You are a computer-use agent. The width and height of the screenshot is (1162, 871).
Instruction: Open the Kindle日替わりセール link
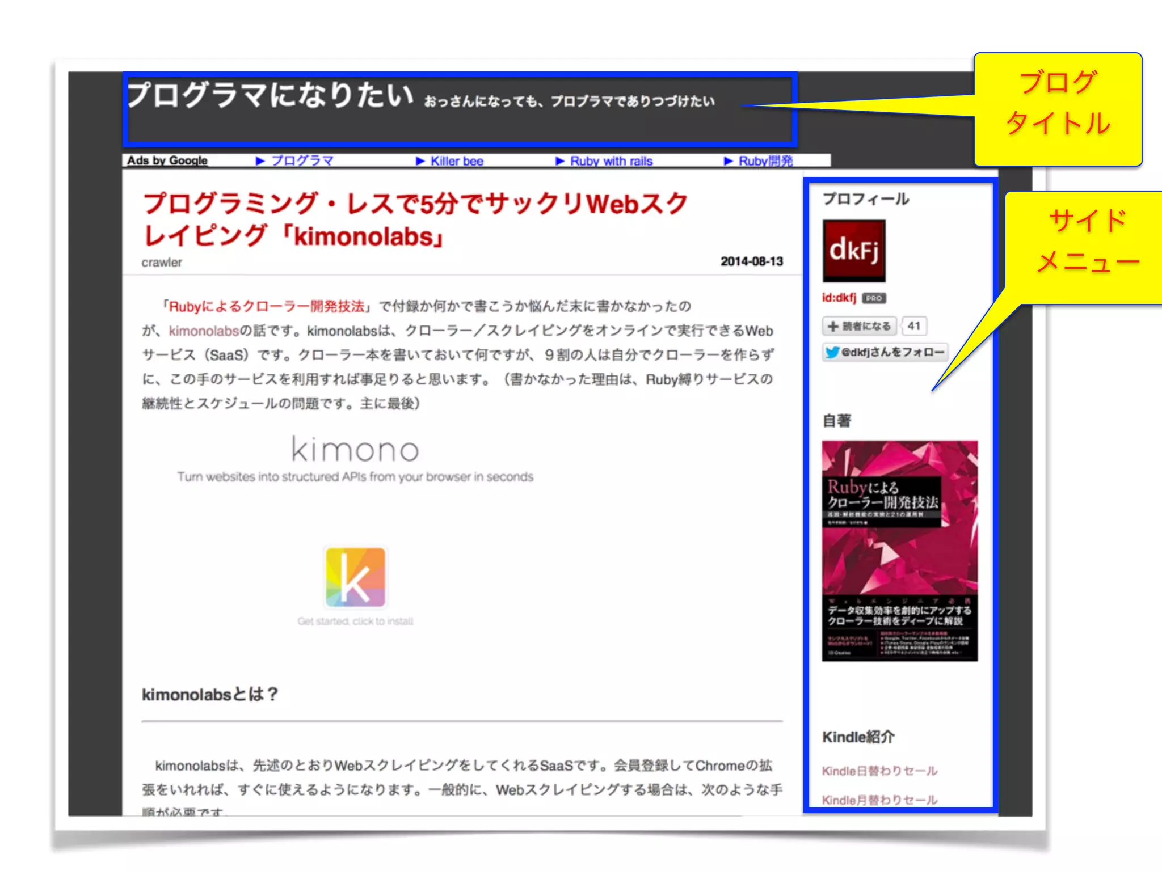[880, 771]
